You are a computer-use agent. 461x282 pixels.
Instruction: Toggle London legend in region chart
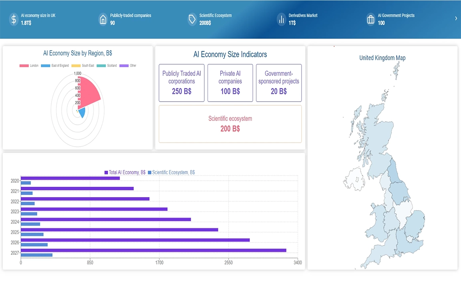tap(29, 66)
